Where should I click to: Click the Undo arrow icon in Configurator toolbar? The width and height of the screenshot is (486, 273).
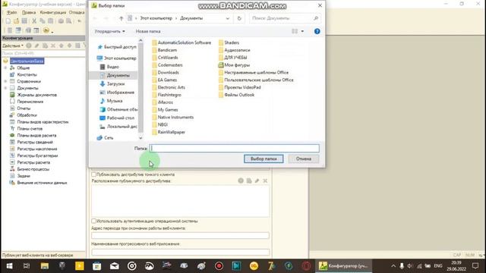[79, 21]
